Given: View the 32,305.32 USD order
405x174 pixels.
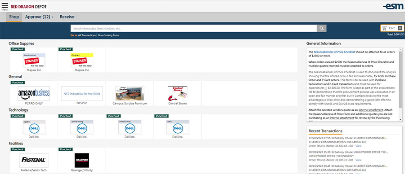Looking at the screenshot, I should coord(358,160).
